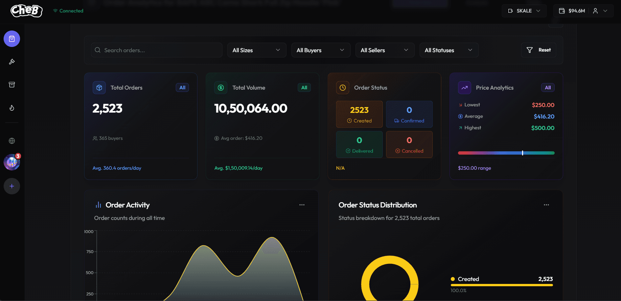Click the Order Status clock icon
621x301 pixels.
(343, 88)
